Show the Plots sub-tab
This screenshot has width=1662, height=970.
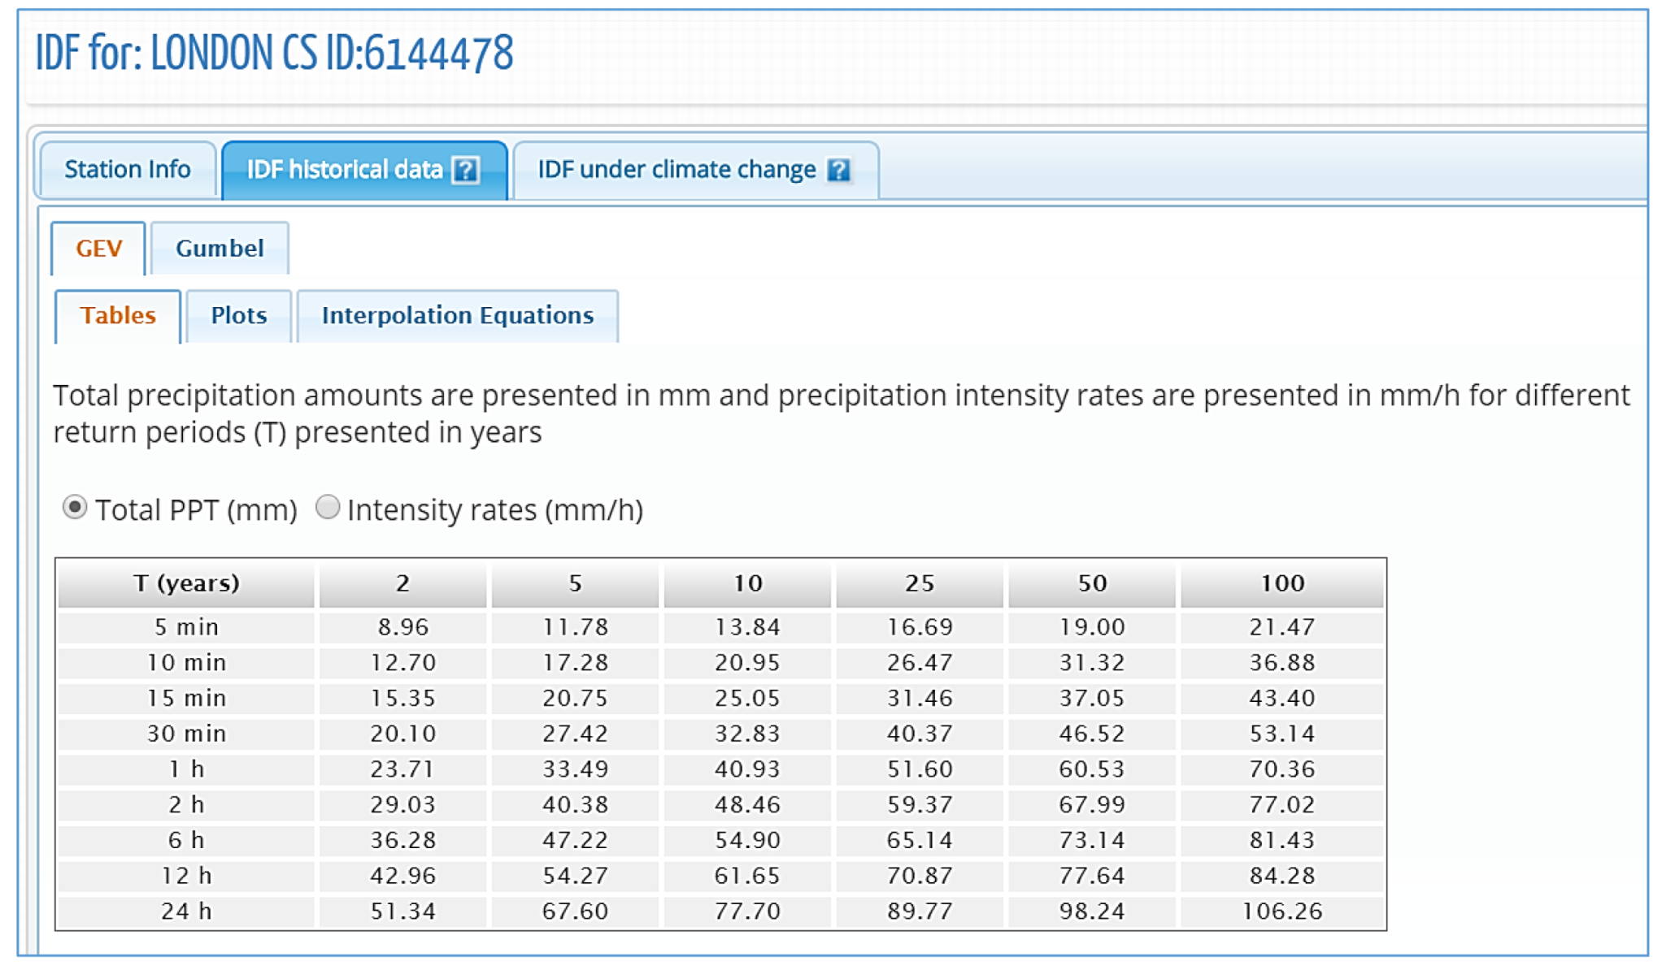[238, 316]
